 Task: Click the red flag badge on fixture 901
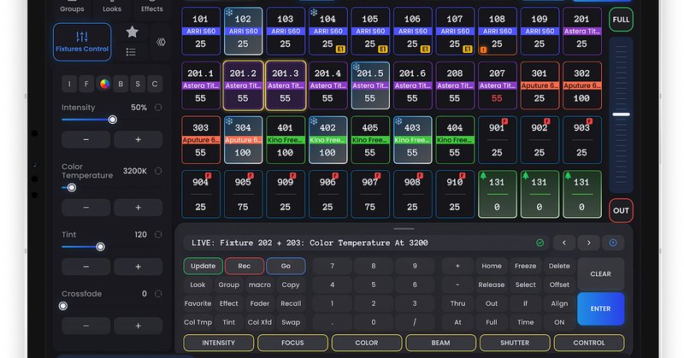(504, 121)
